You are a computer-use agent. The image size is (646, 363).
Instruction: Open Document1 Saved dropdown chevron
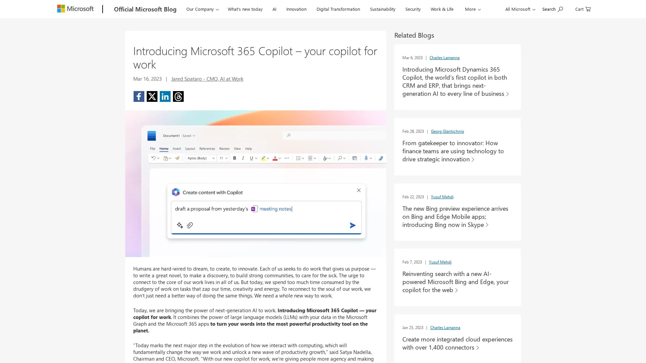click(194, 136)
